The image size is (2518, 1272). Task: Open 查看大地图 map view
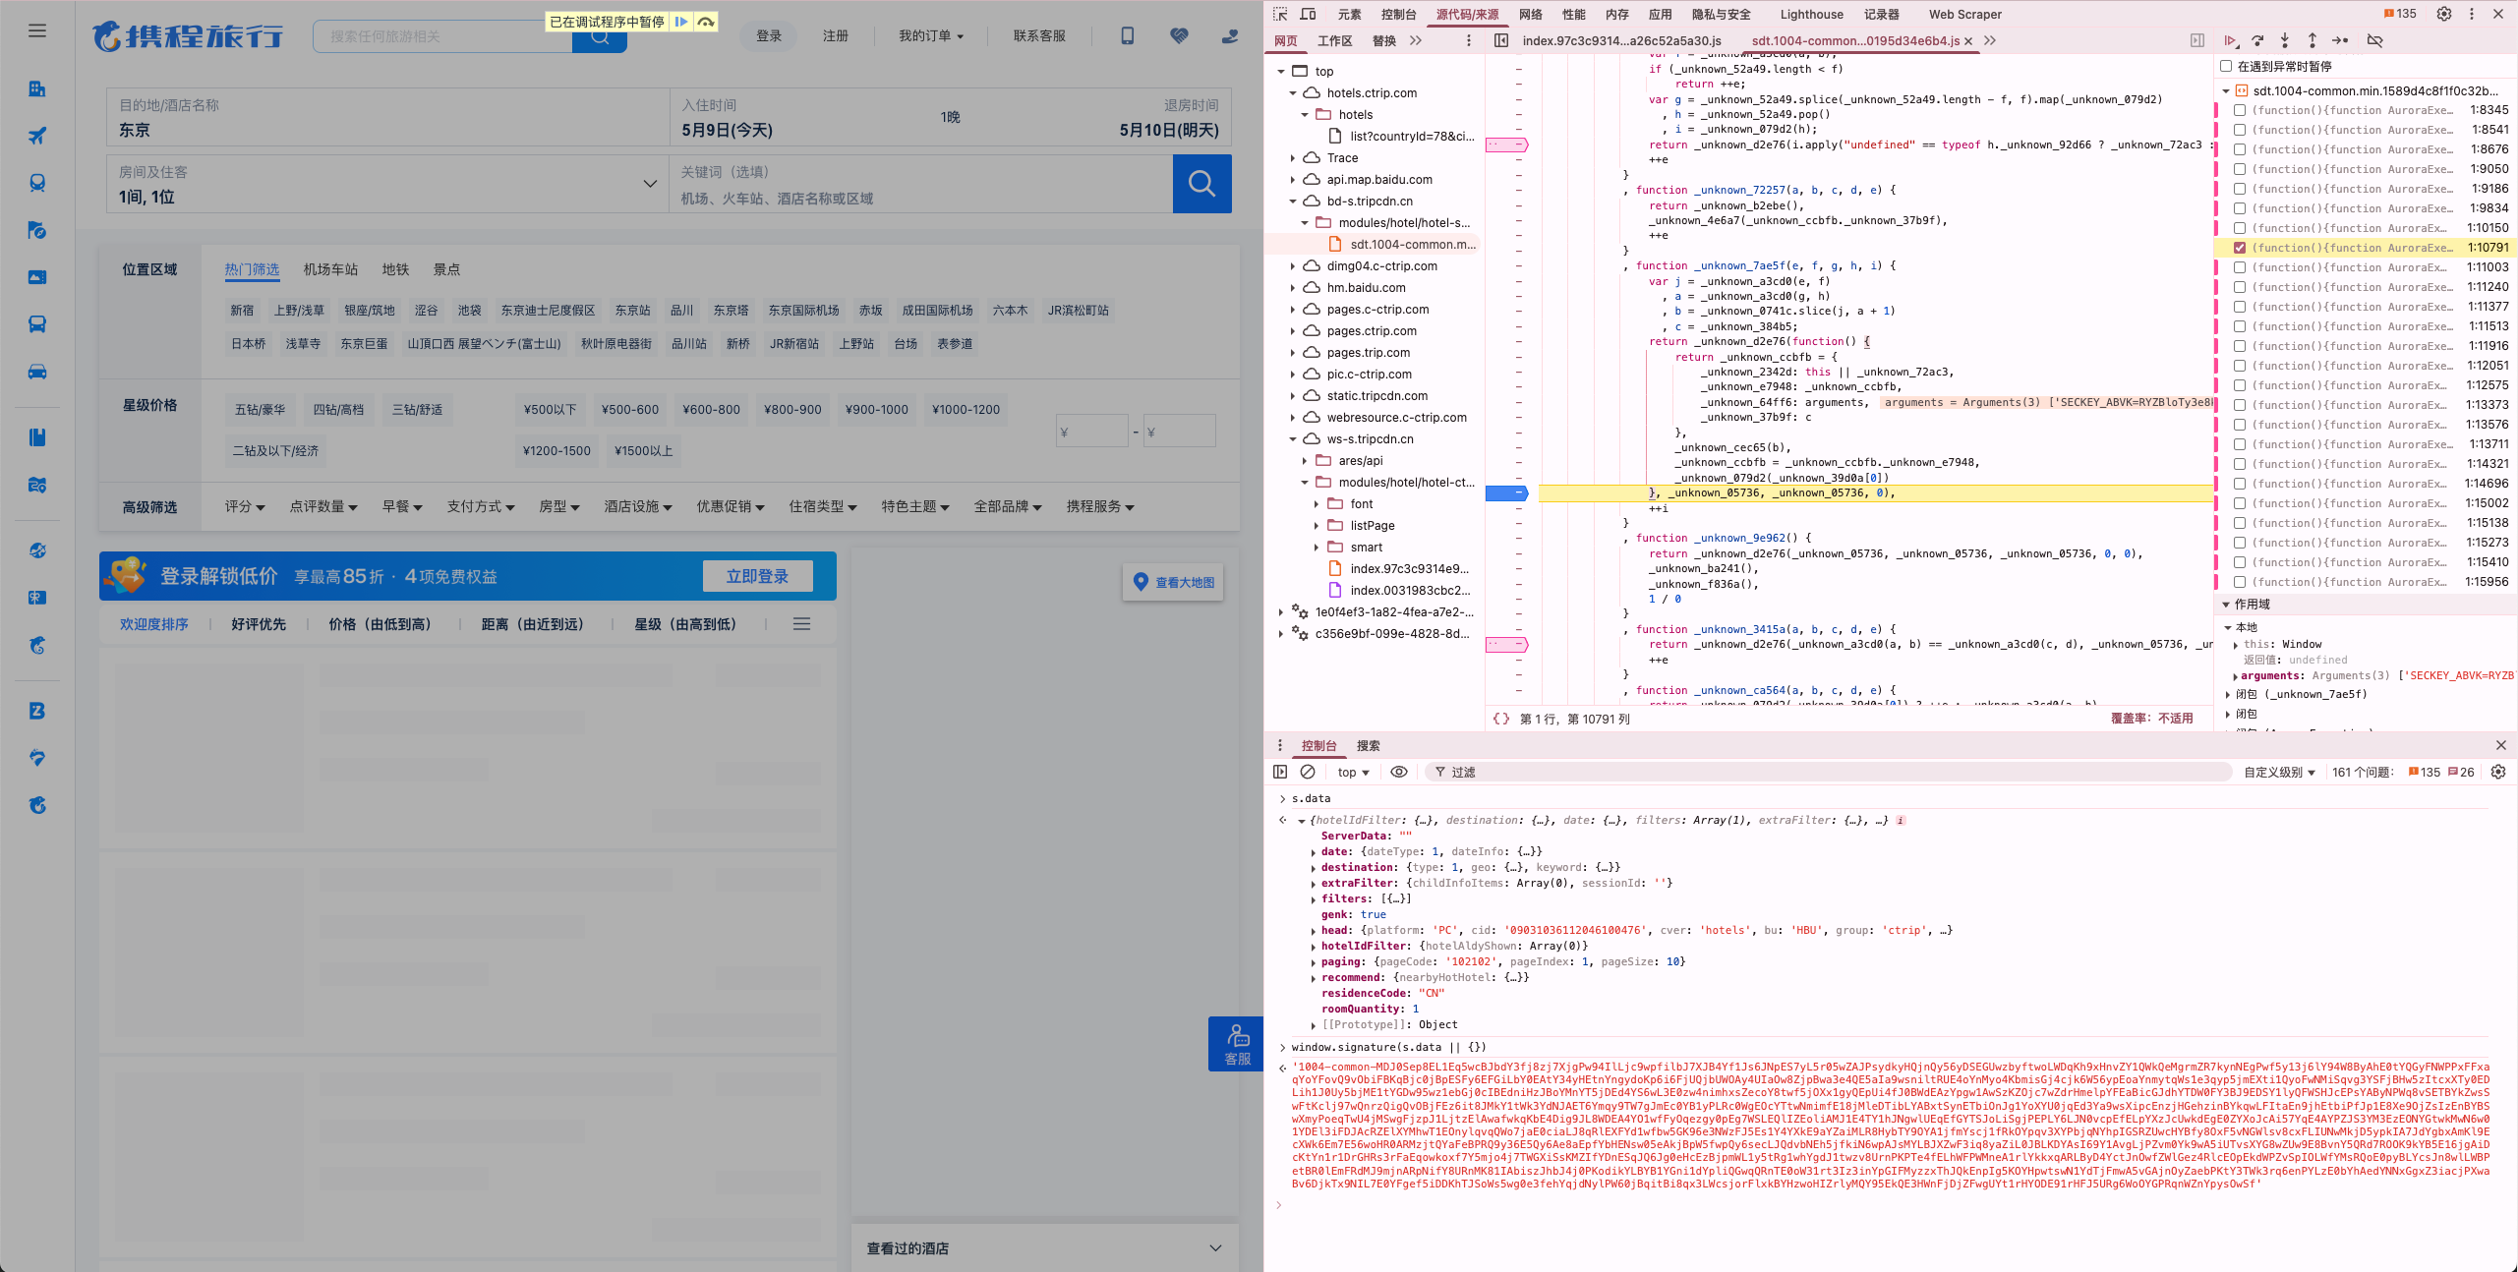tap(1173, 582)
